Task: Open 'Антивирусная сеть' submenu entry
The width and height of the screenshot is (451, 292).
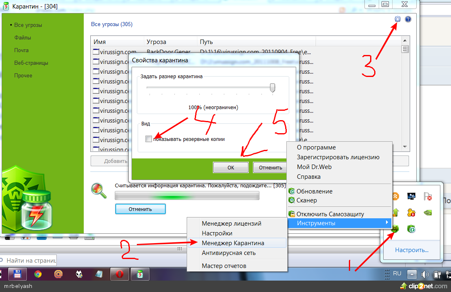Action: tap(229, 253)
